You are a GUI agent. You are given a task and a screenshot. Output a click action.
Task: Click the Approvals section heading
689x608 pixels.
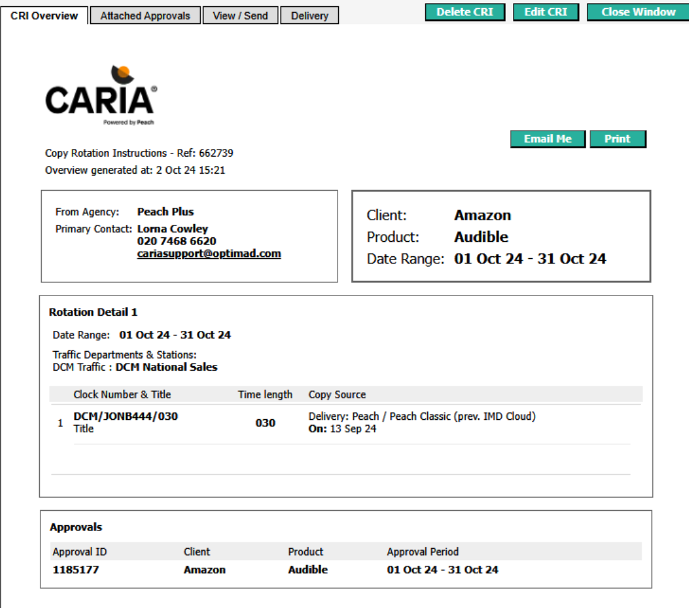pyautogui.click(x=76, y=527)
